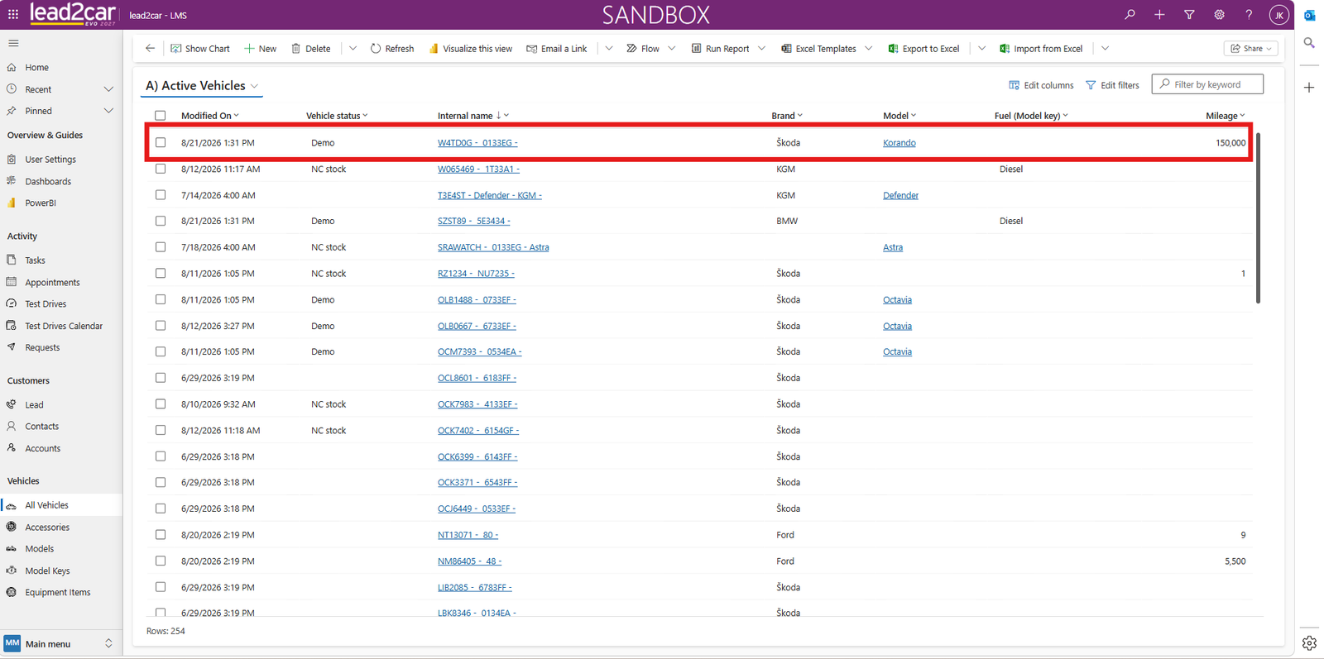
Task: Open the Flow dropdown arrow
Action: [x=672, y=49]
